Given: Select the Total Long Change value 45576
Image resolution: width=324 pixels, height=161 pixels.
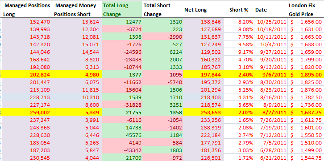Looking at the screenshot, I should pyautogui.click(x=122, y=135).
